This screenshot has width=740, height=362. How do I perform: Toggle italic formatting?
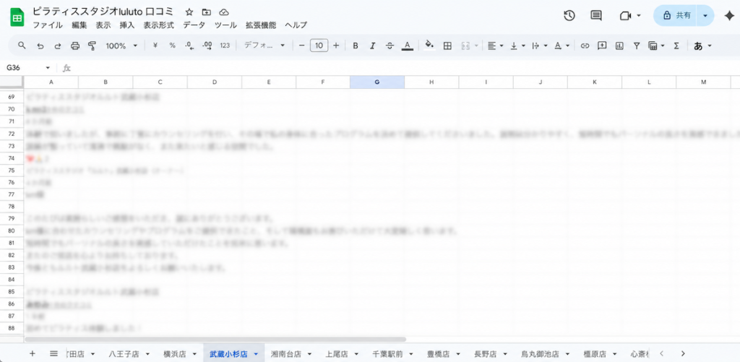coord(373,46)
